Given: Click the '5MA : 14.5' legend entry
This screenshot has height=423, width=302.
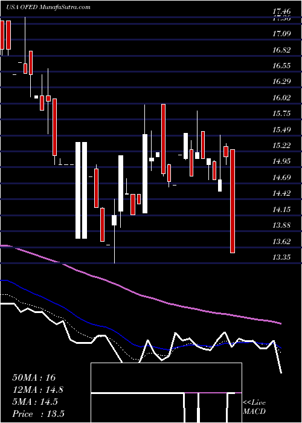Looking at the screenshot, I should coord(35,402).
